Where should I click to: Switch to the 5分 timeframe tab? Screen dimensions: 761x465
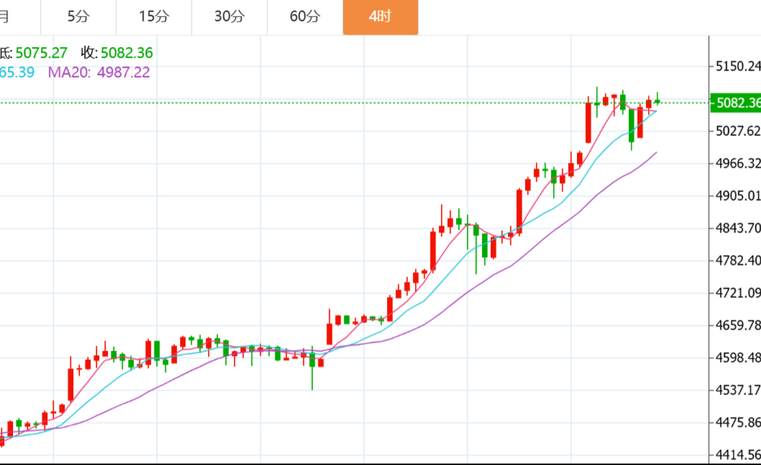click(78, 17)
